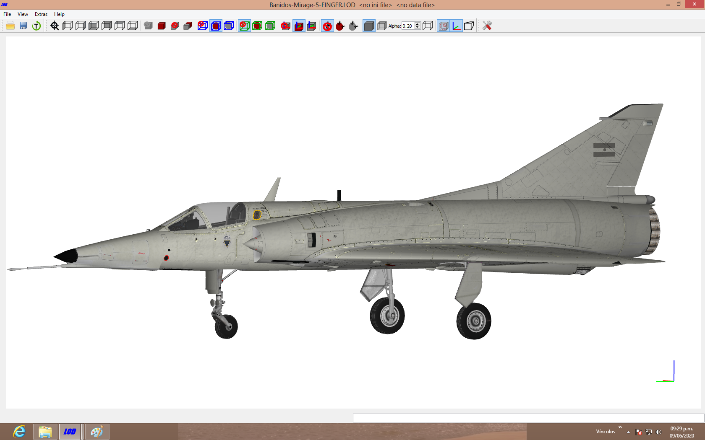Toggle the axes icon with red cube
The image size is (705, 440).
point(299,26)
